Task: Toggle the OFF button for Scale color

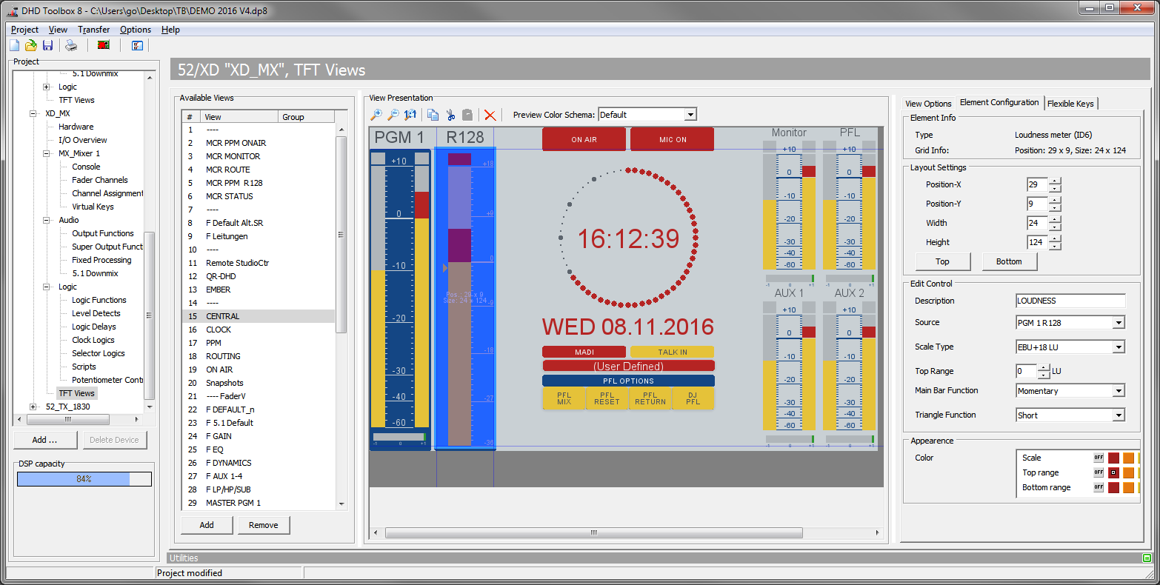Action: (1099, 458)
